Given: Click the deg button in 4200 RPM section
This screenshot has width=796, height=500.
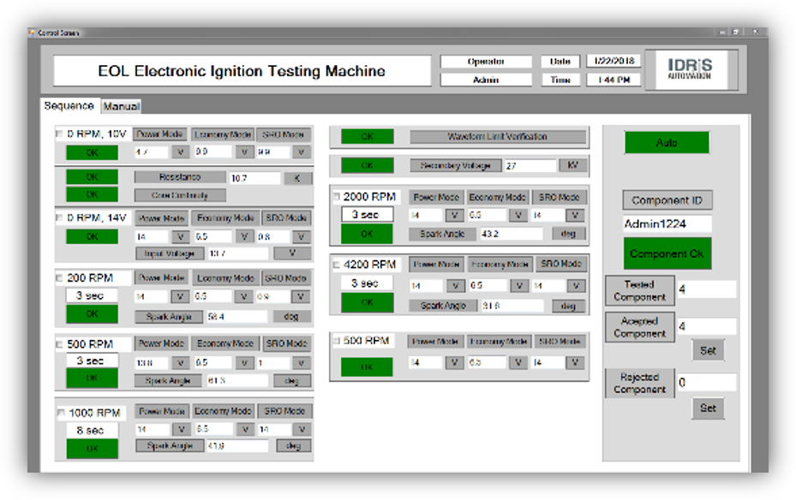Looking at the screenshot, I should point(567,306).
